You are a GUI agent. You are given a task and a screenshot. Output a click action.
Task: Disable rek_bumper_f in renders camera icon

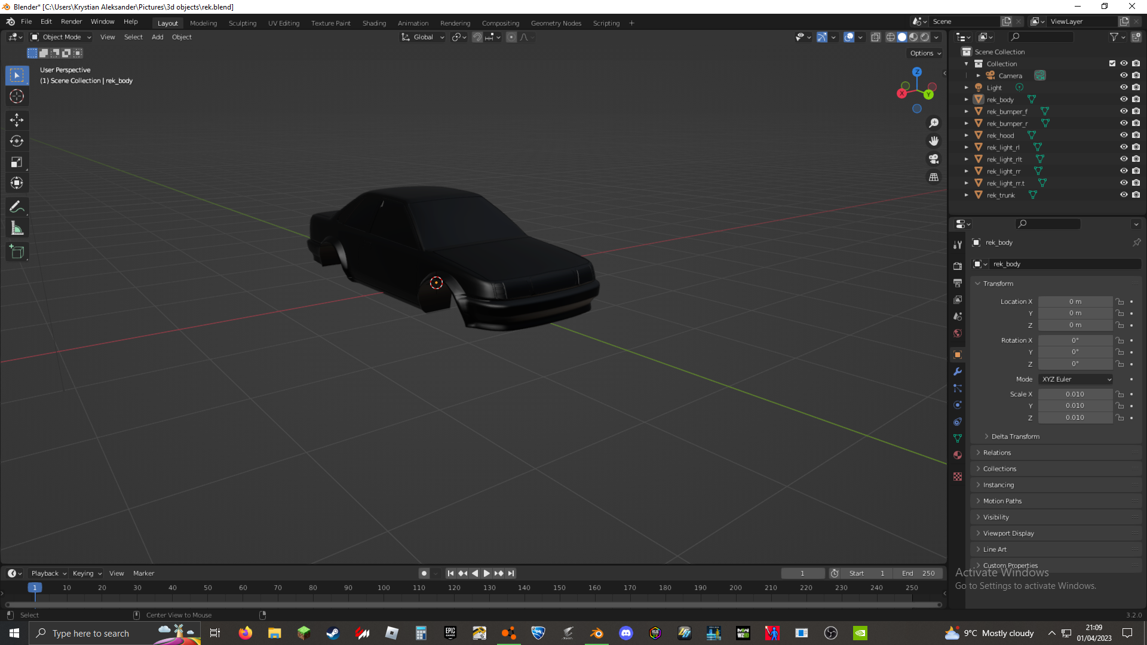click(x=1136, y=111)
